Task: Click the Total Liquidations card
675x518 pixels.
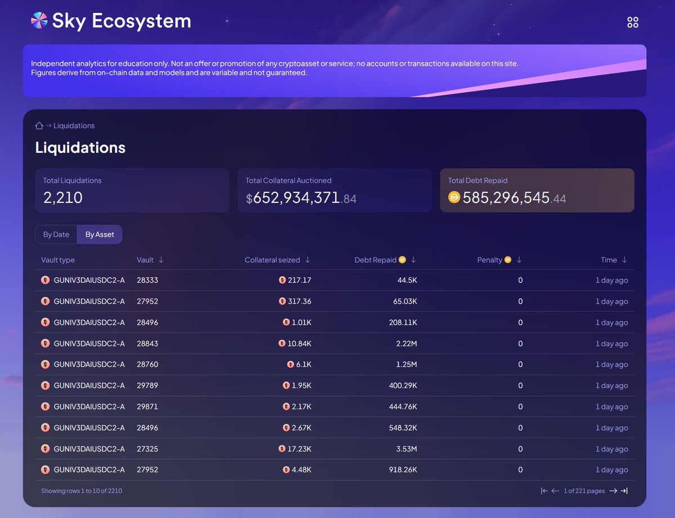Action: click(x=132, y=191)
